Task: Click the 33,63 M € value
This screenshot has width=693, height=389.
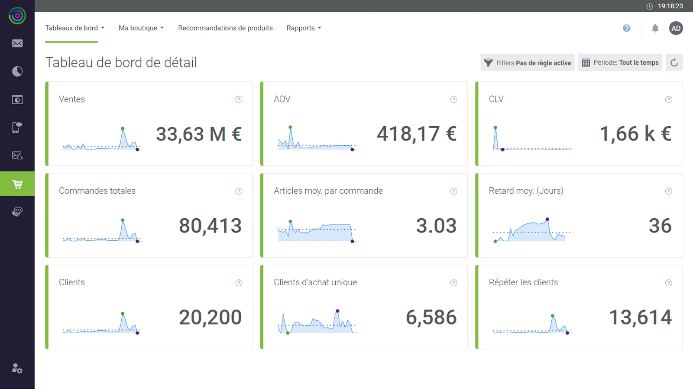Action: tap(199, 134)
